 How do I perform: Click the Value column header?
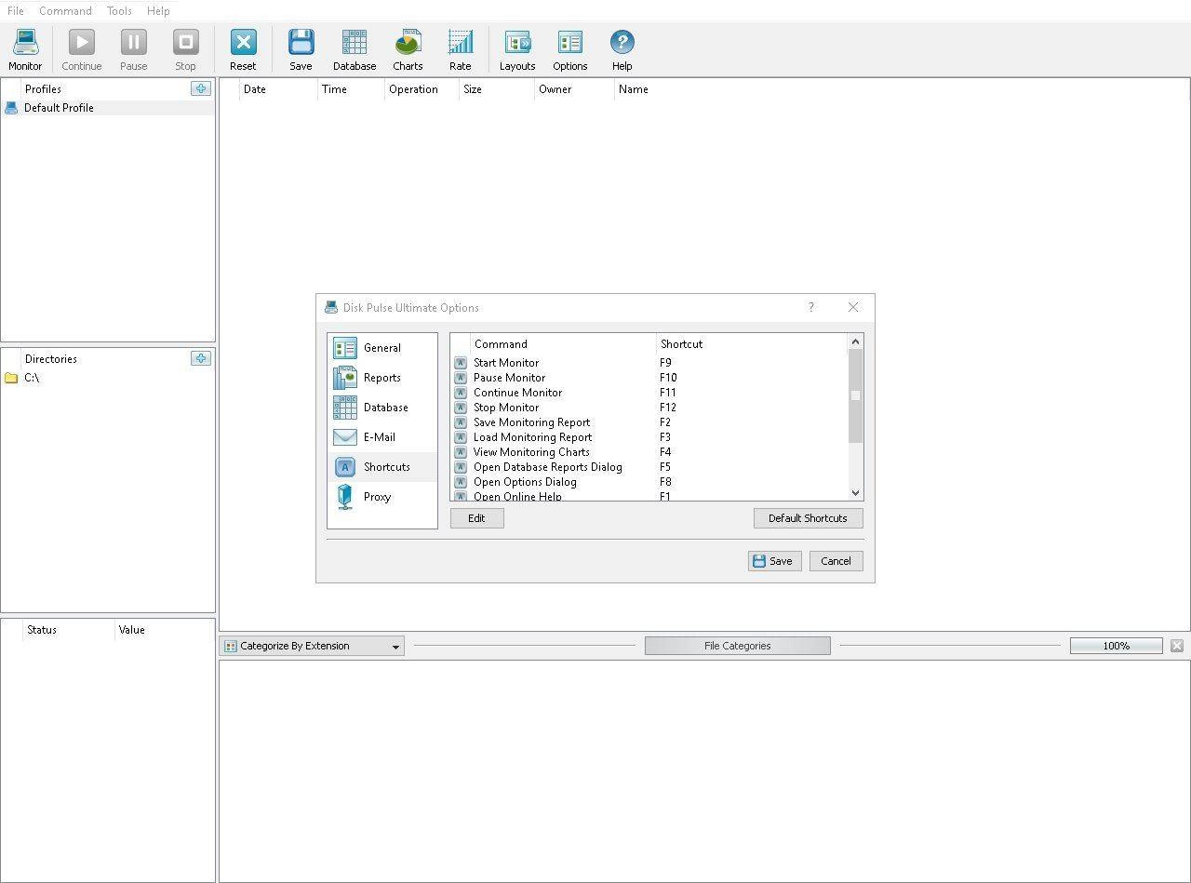(165, 630)
